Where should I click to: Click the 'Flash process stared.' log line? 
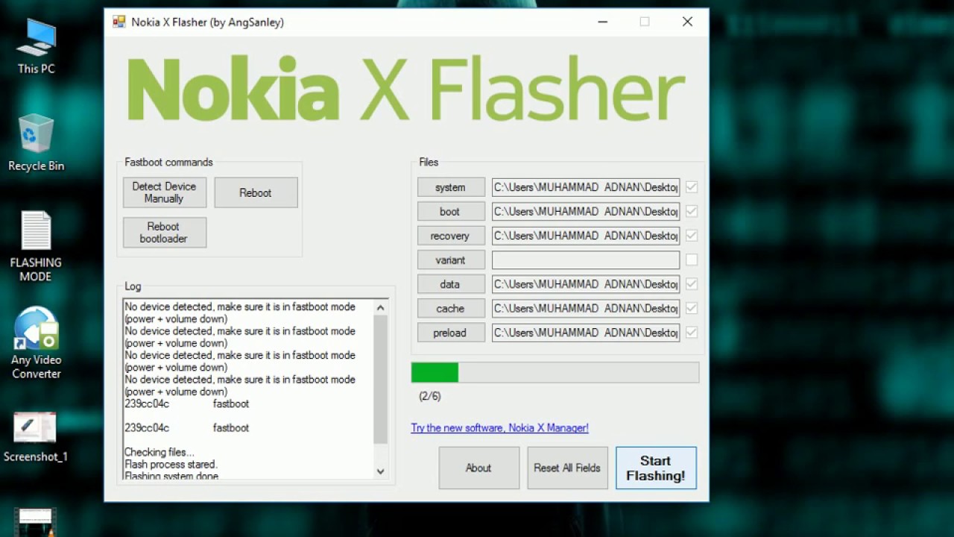pyautogui.click(x=171, y=464)
